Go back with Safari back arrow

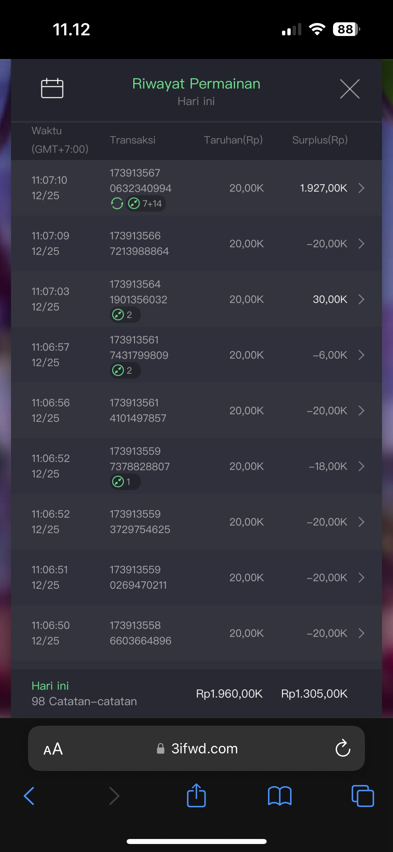coord(29,796)
